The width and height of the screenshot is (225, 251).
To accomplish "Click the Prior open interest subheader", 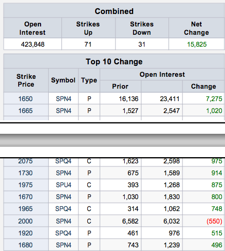I will 121,86.
